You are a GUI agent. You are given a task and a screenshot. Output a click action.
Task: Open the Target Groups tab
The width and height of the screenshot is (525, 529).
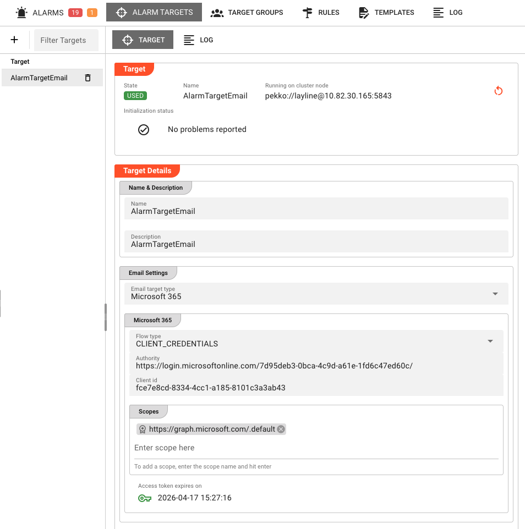(247, 13)
